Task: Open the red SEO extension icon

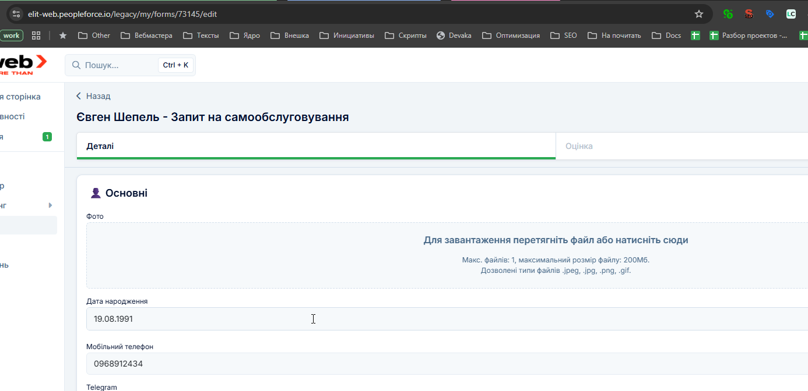Action: click(x=749, y=14)
